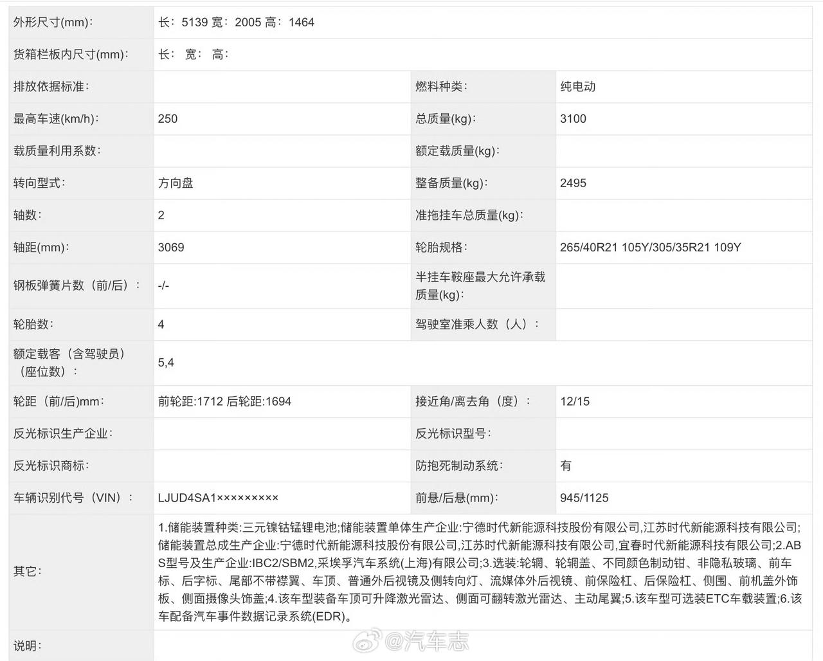Select the total mass value 3100

click(x=573, y=119)
